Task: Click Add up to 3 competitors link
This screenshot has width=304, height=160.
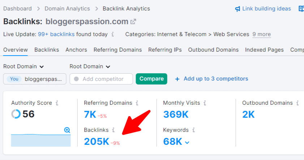Action: tap(211, 79)
